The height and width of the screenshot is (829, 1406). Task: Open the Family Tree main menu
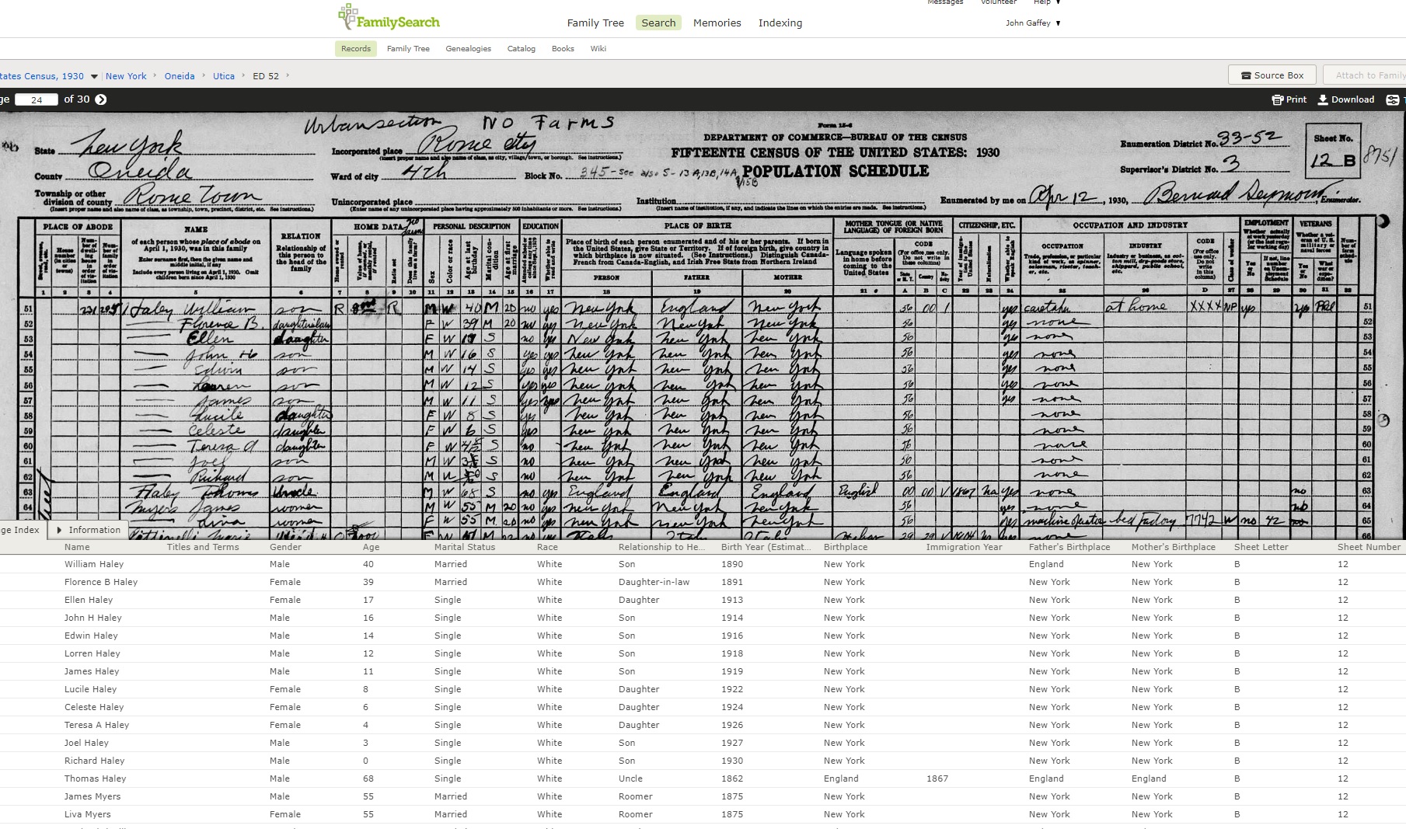tap(595, 23)
